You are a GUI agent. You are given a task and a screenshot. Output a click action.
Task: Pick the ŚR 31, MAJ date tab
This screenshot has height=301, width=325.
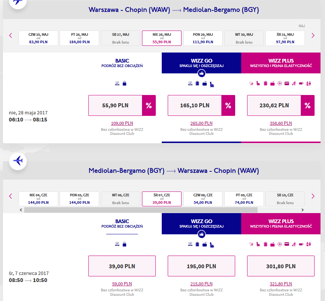pyautogui.click(x=285, y=38)
